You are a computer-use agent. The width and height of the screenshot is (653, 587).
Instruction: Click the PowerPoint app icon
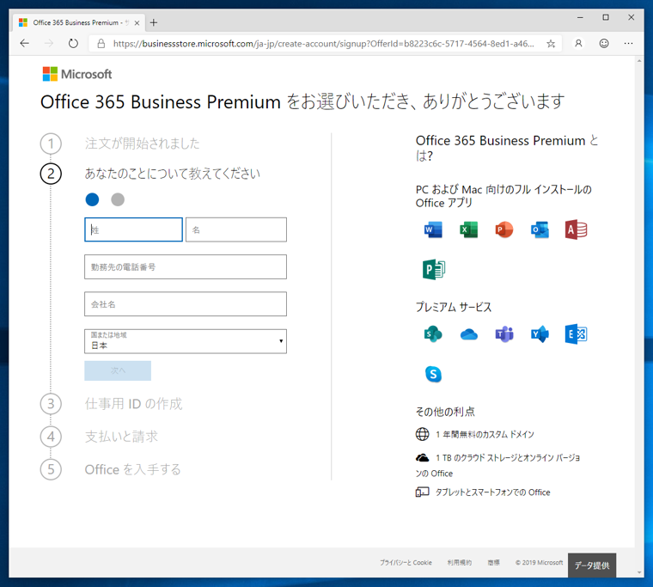coord(504,229)
